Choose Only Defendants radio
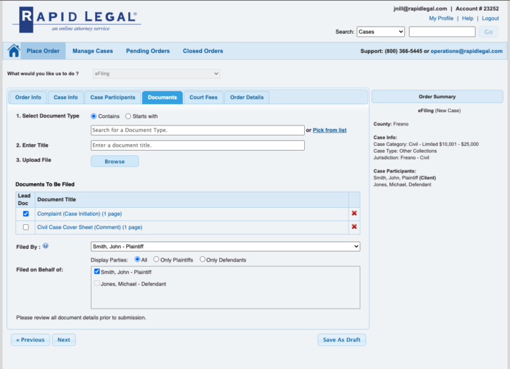This screenshot has height=369, width=510. pos(203,259)
